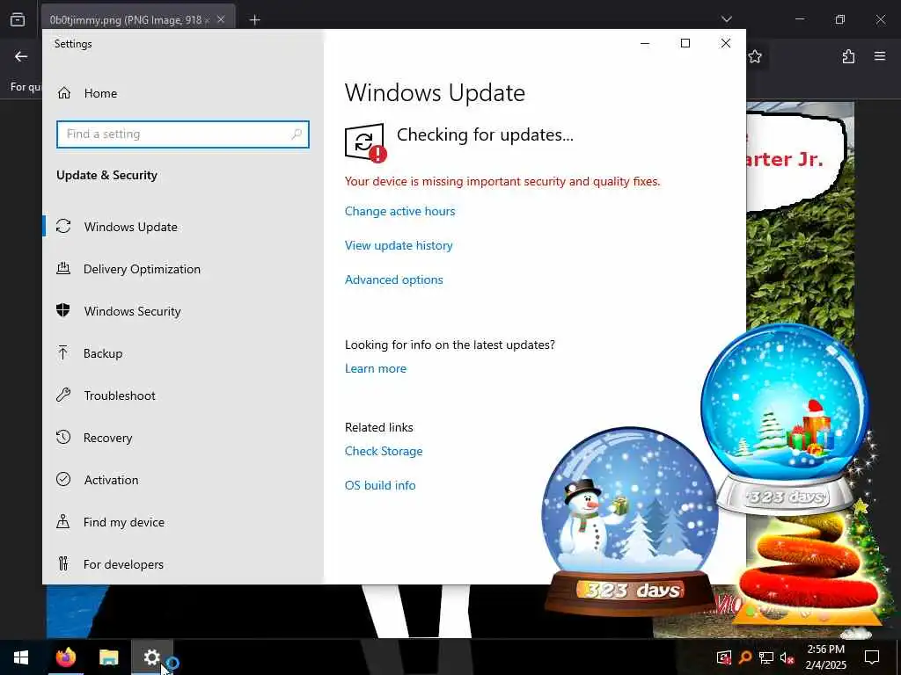The height and width of the screenshot is (675, 901).
Task: Click the Checking for updates heading
Action: coord(485,134)
